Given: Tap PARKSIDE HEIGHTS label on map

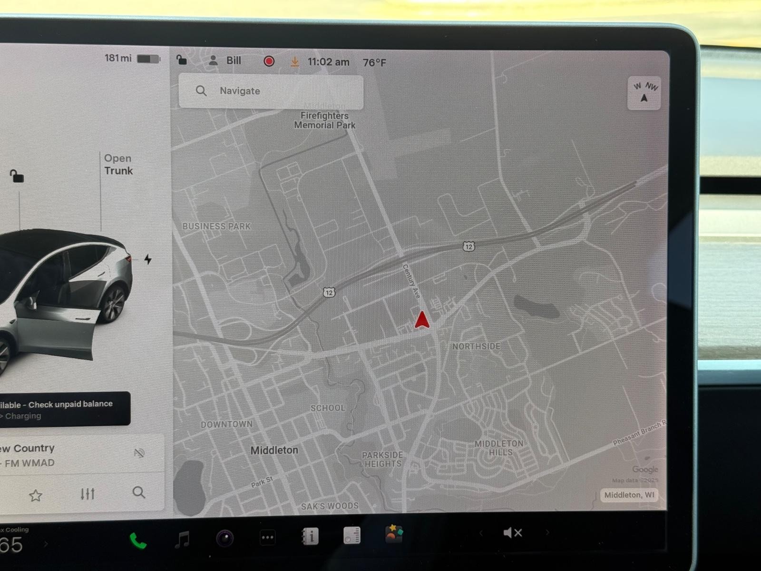Looking at the screenshot, I should coord(383,459).
